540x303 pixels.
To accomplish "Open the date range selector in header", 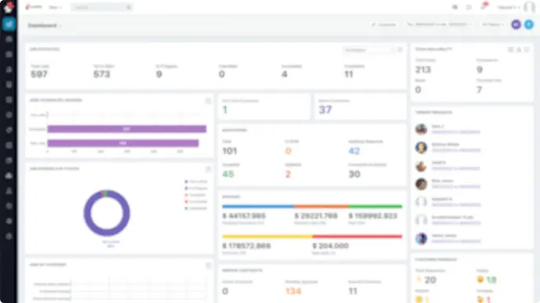I will [439, 24].
